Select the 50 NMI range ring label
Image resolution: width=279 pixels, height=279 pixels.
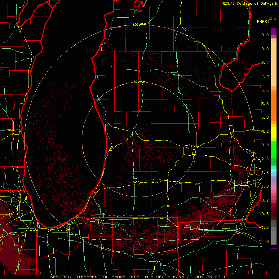tap(139, 82)
